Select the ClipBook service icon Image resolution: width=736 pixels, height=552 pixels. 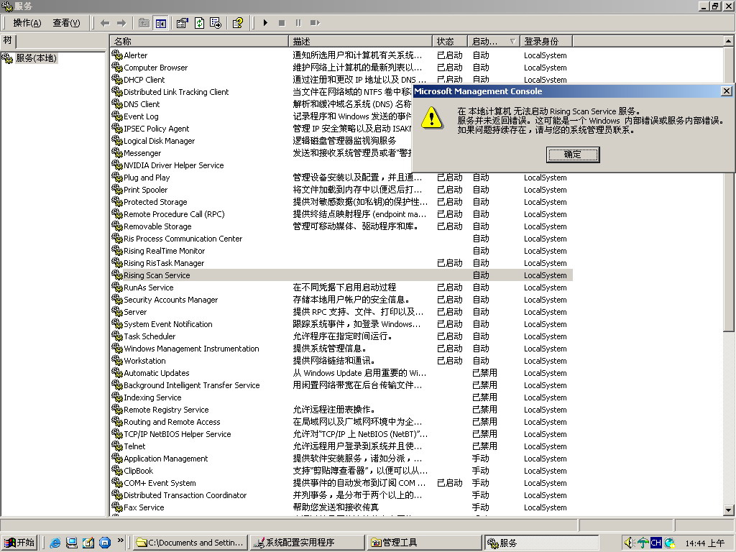(117, 470)
